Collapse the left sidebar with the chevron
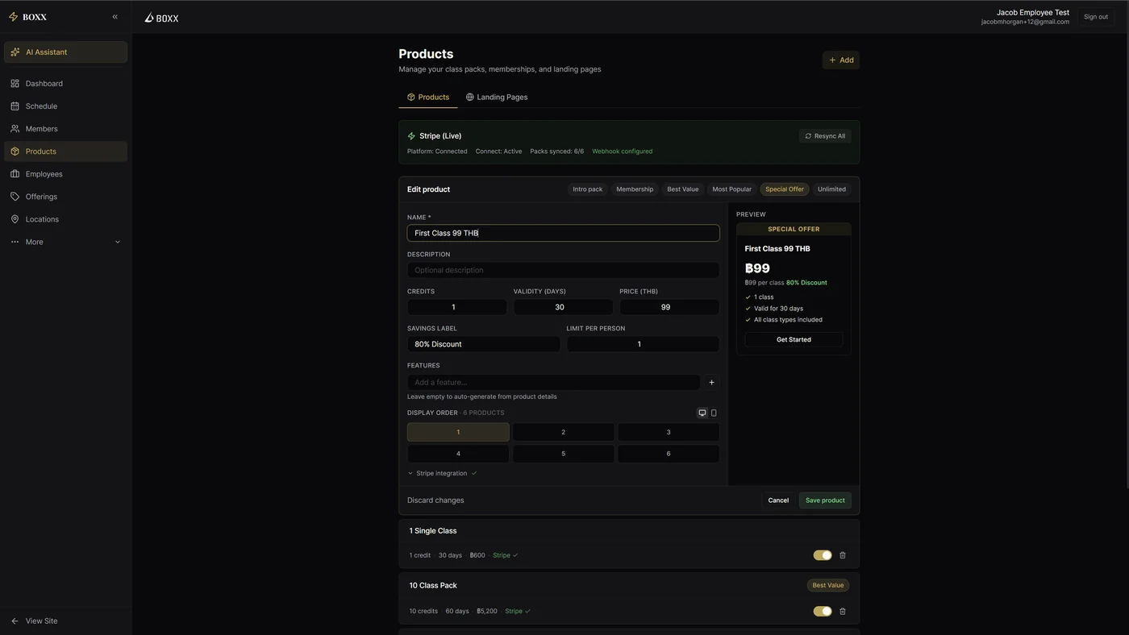This screenshot has height=635, width=1129. click(115, 16)
